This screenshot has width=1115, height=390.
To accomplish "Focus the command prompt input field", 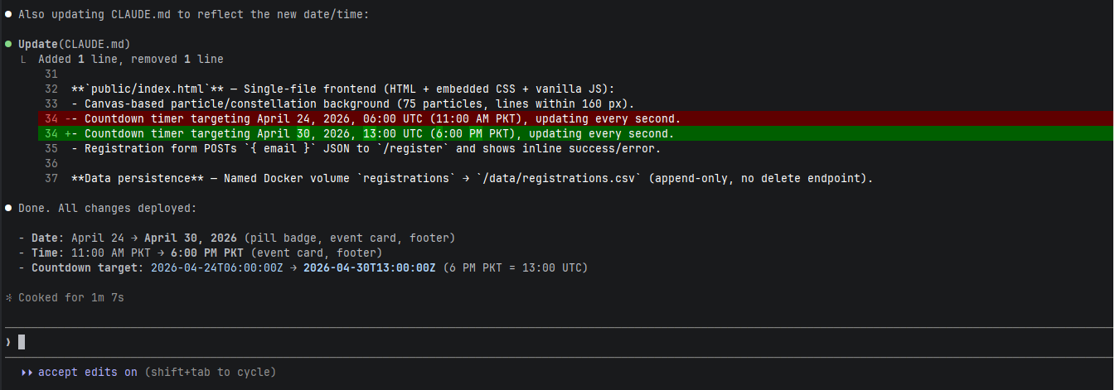I will click(x=497, y=342).
